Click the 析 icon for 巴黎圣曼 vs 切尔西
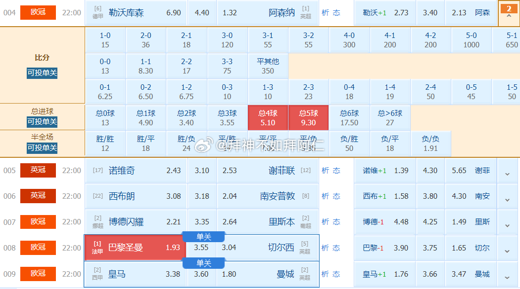This screenshot has width=520, height=289. [326, 248]
